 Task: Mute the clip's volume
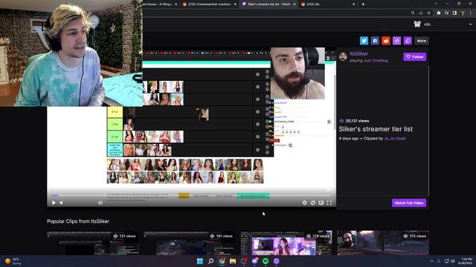tap(61, 202)
